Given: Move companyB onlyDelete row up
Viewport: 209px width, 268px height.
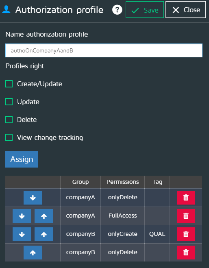Looking at the screenshot, I should 33,253.
